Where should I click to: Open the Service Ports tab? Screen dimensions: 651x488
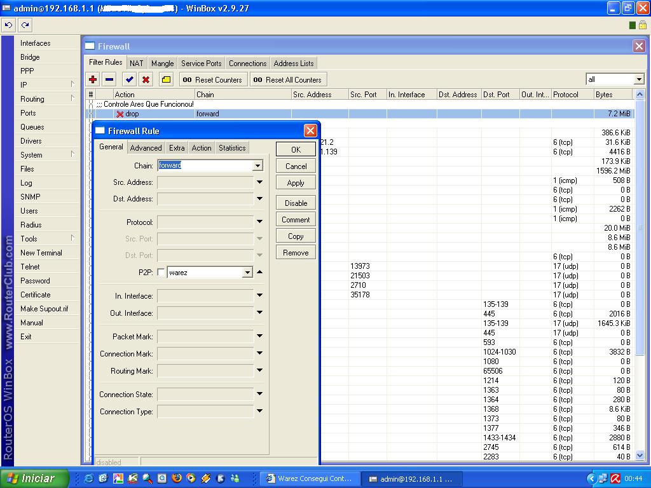click(x=202, y=63)
